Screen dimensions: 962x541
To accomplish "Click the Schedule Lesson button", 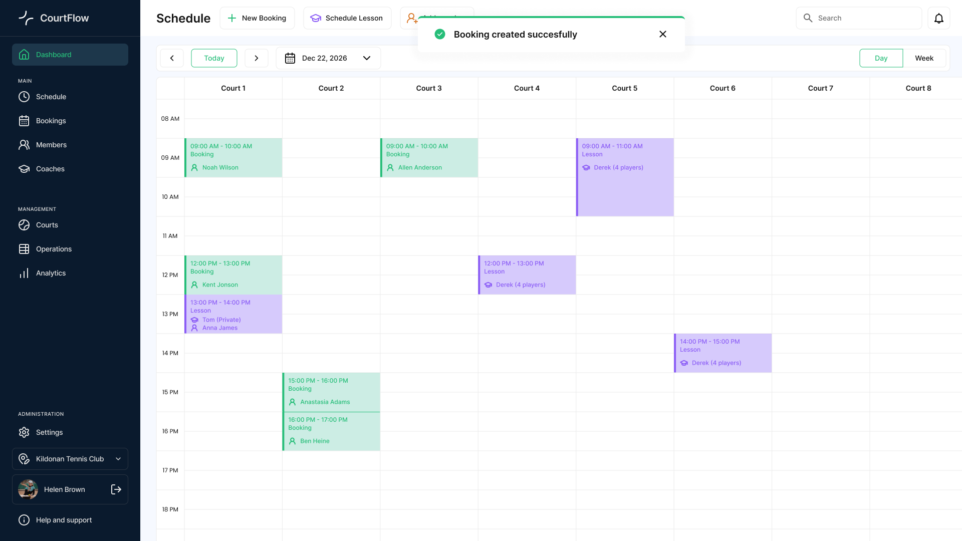I will click(x=347, y=18).
